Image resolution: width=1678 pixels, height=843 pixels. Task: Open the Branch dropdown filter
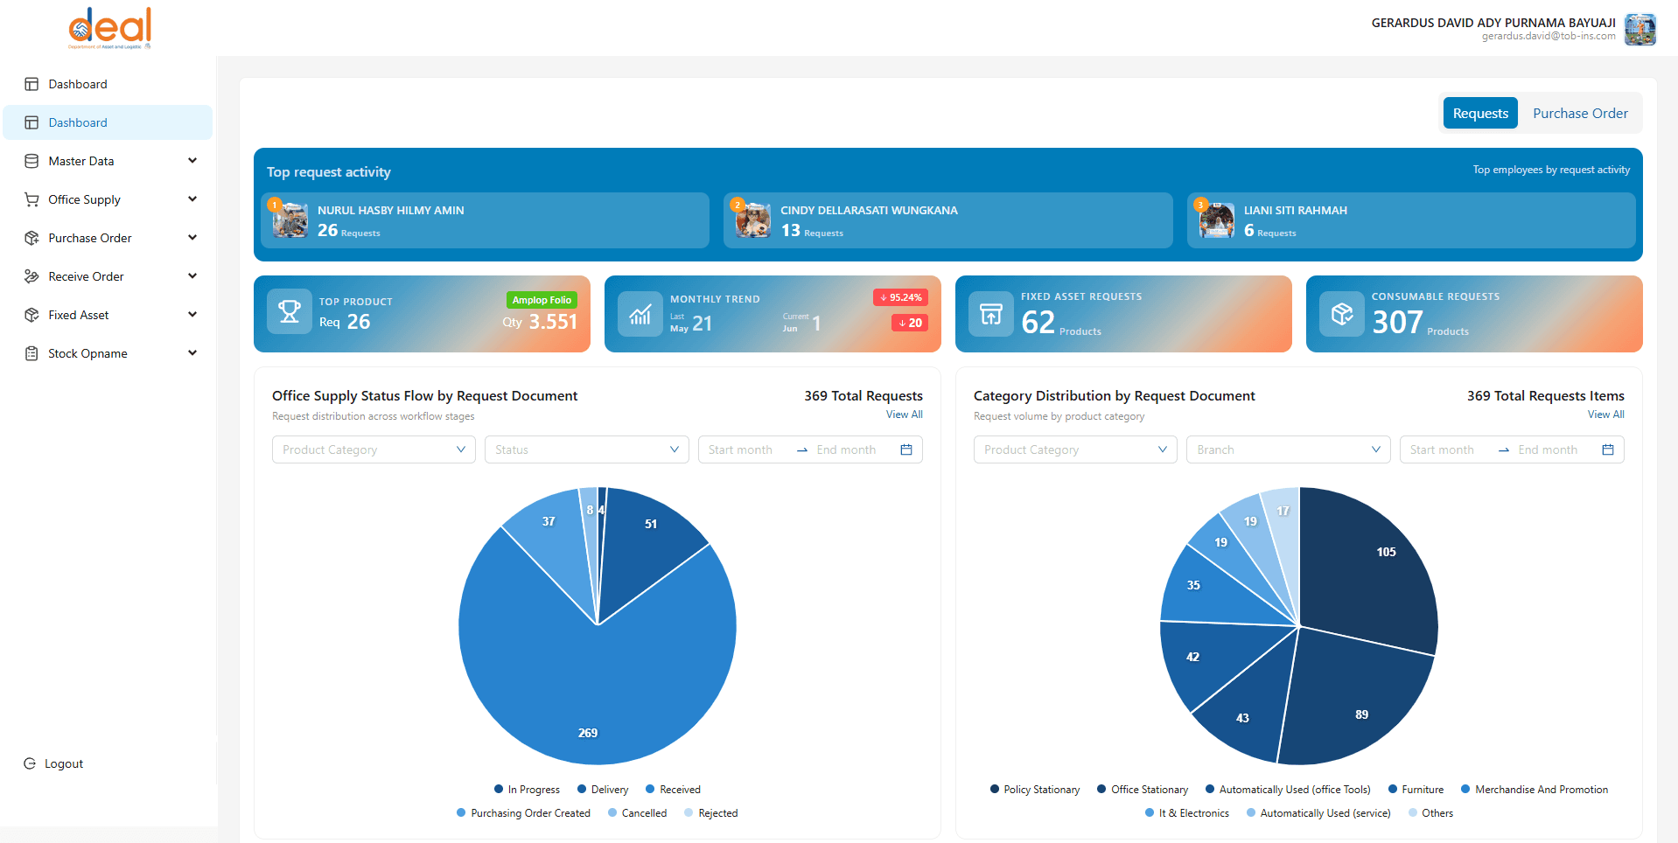(1288, 449)
